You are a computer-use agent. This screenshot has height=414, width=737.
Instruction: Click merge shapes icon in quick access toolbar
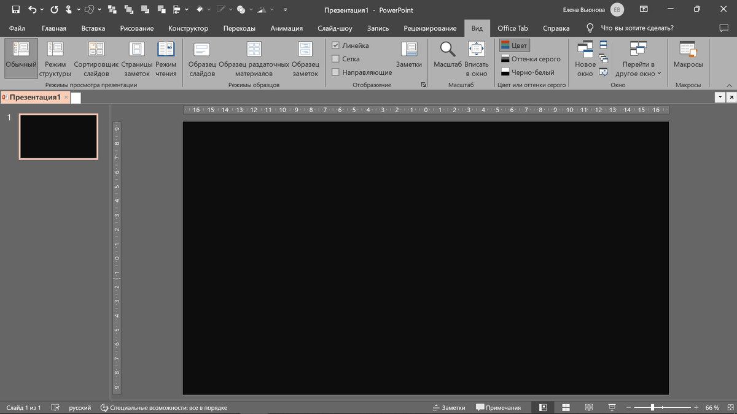pyautogui.click(x=241, y=10)
